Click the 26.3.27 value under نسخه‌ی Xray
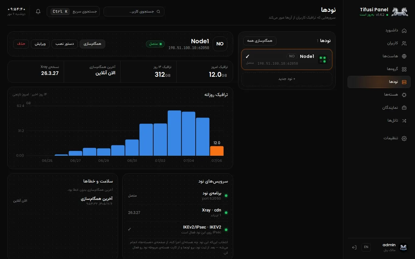 pyautogui.click(x=50, y=73)
